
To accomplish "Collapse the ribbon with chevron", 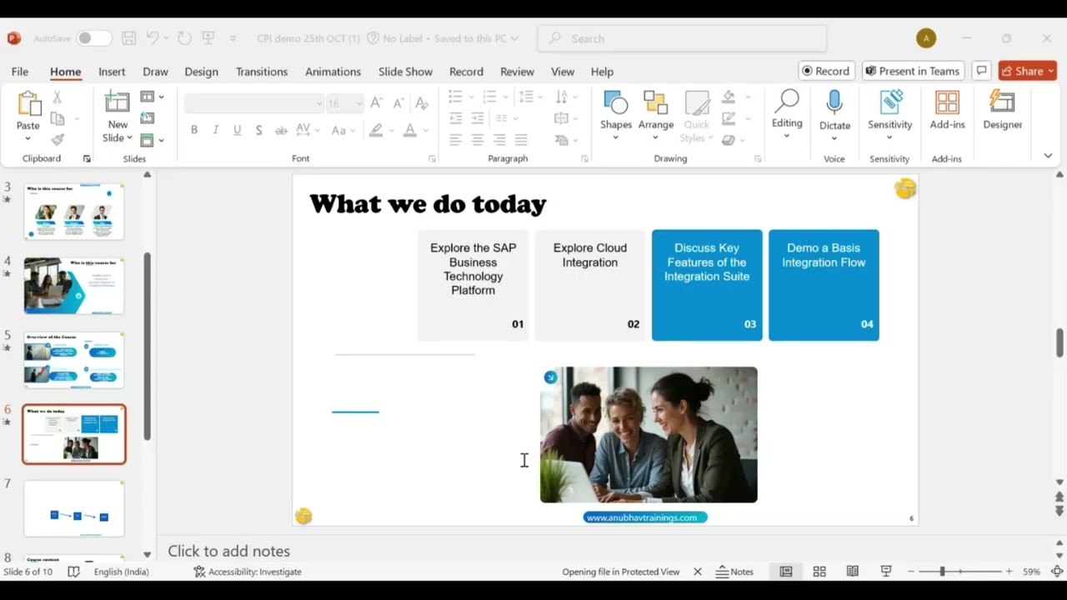I will [1048, 156].
